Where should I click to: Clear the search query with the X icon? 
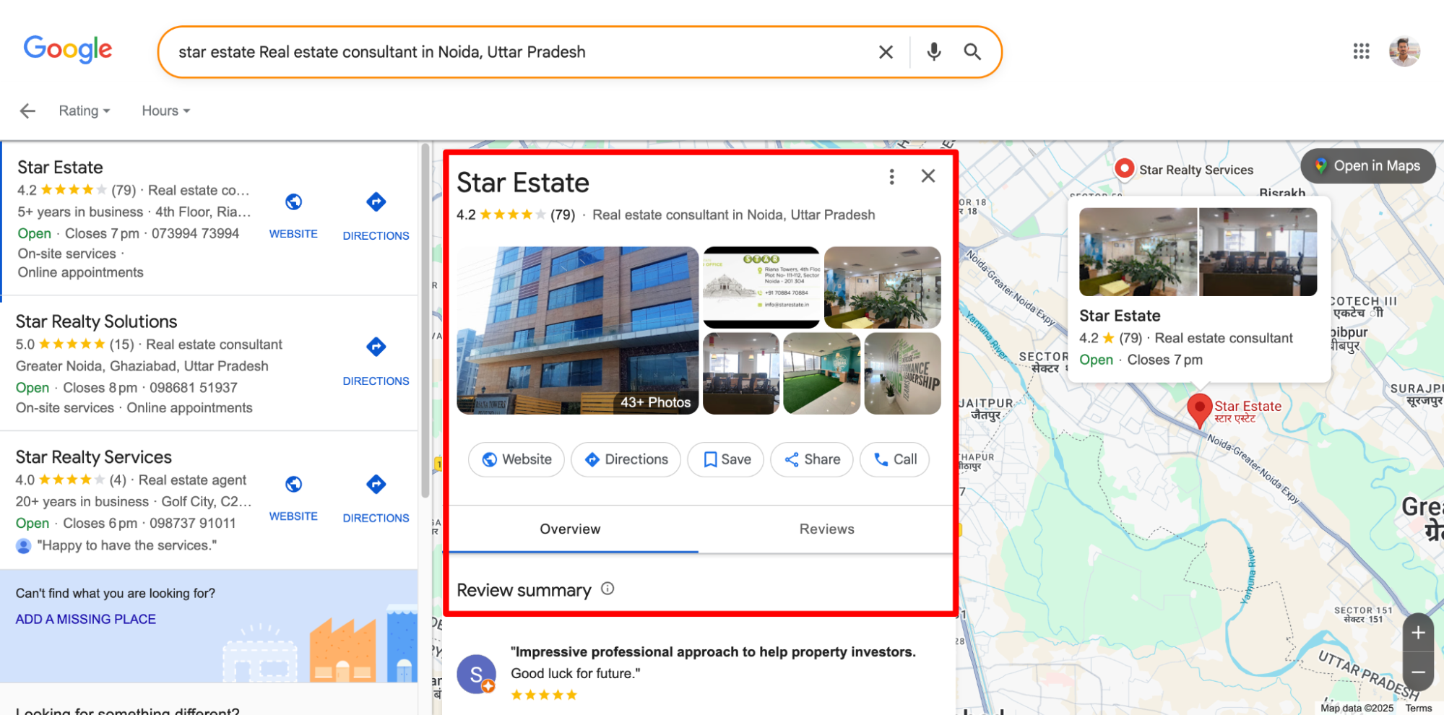click(886, 51)
